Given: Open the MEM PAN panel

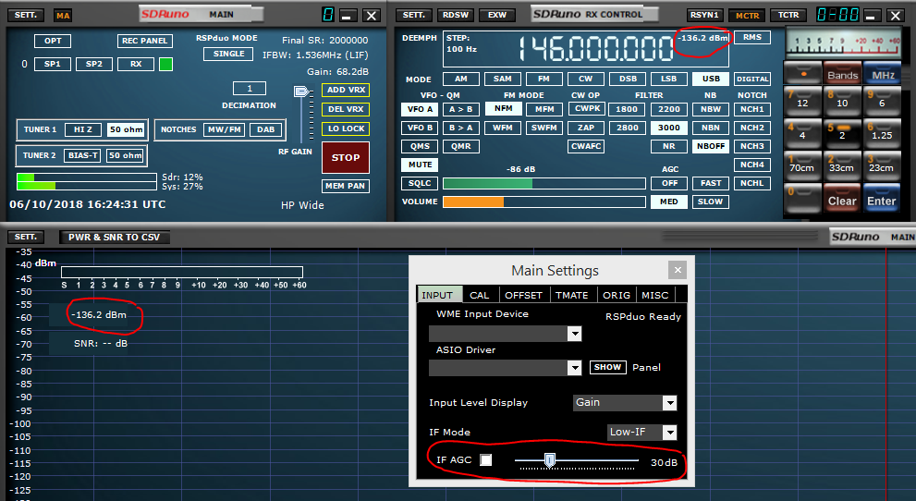Looking at the screenshot, I should point(346,186).
